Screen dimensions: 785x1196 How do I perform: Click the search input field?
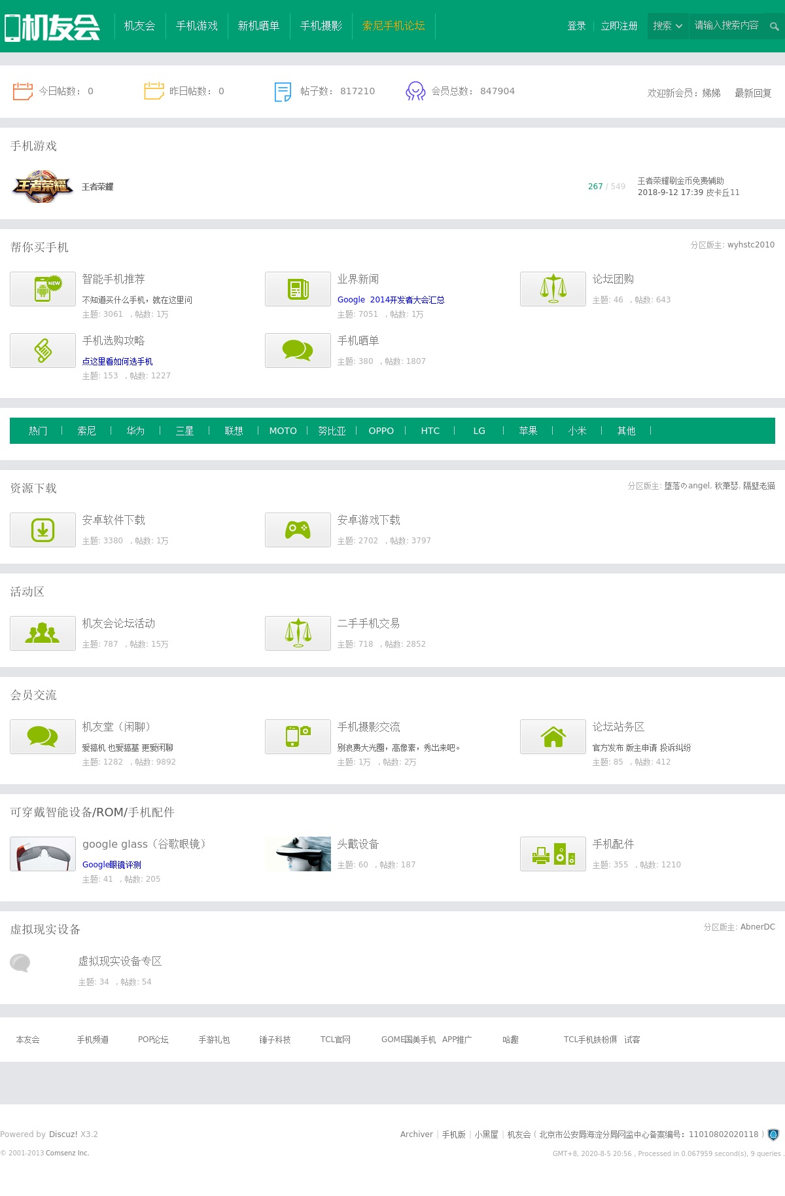pos(726,26)
